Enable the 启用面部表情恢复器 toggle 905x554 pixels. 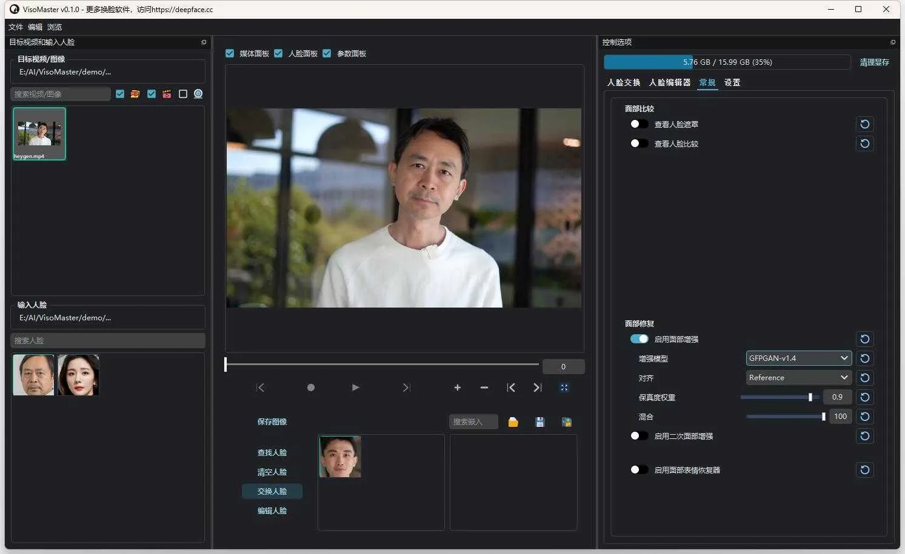pyautogui.click(x=639, y=470)
